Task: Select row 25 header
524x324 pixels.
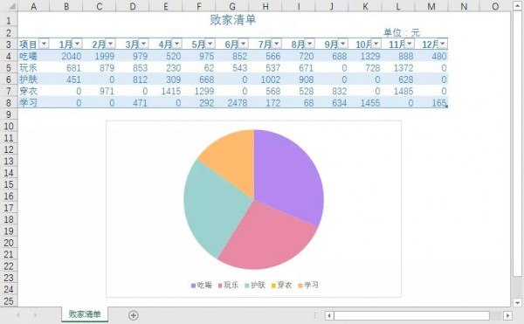Action: point(9,301)
